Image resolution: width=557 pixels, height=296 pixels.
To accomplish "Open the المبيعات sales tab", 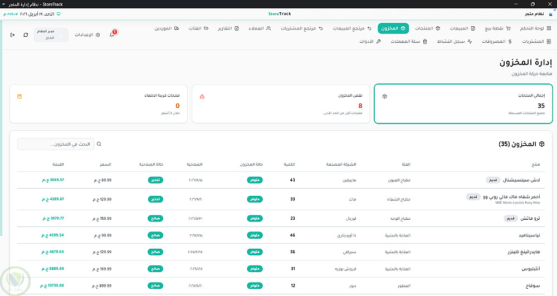I will [462, 28].
